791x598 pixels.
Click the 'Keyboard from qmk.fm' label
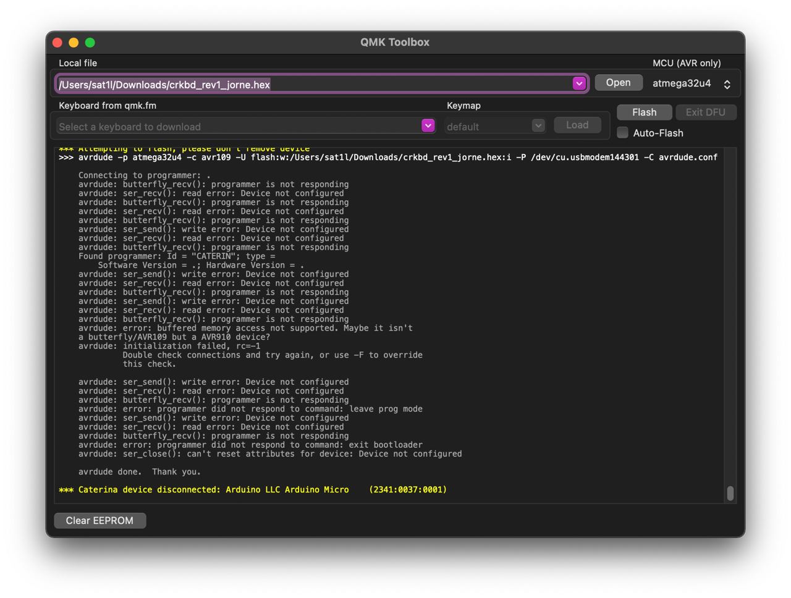pyautogui.click(x=108, y=106)
